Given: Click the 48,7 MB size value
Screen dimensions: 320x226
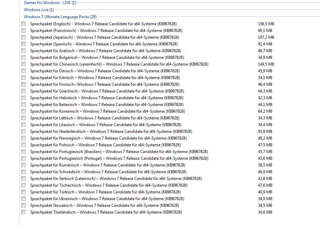Looking at the screenshot, I should click(265, 51).
